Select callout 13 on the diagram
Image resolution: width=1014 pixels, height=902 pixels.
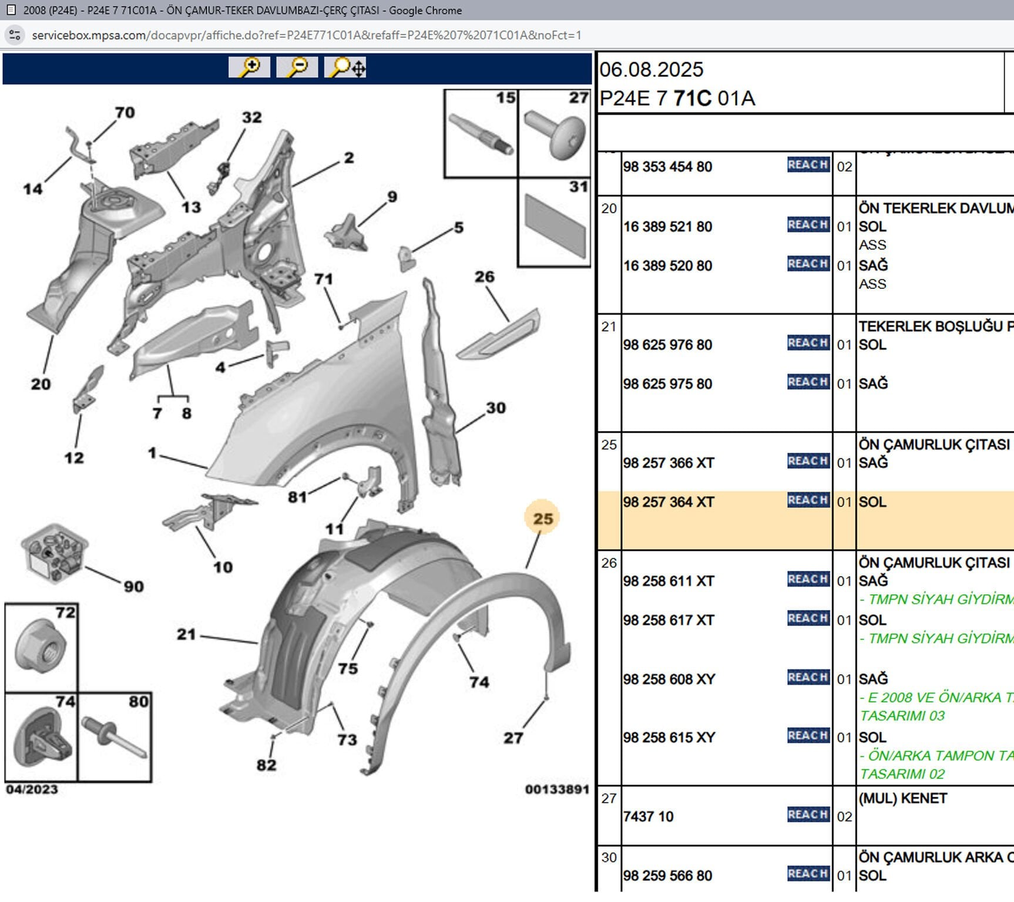tap(191, 207)
